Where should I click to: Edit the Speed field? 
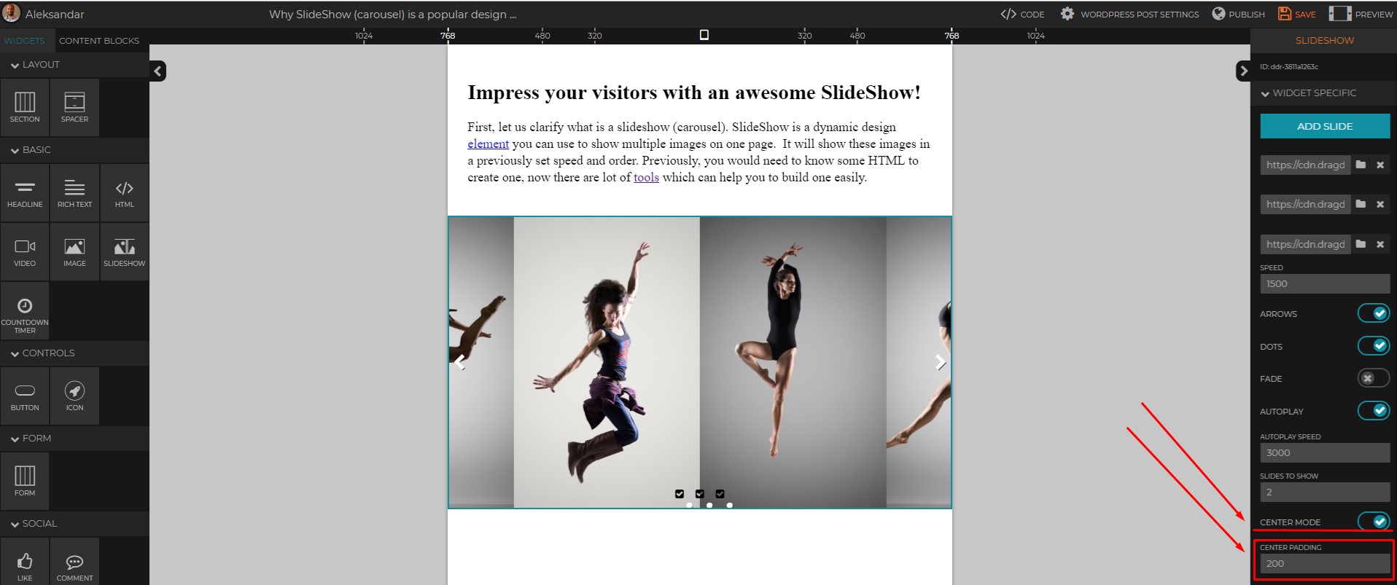tap(1325, 283)
